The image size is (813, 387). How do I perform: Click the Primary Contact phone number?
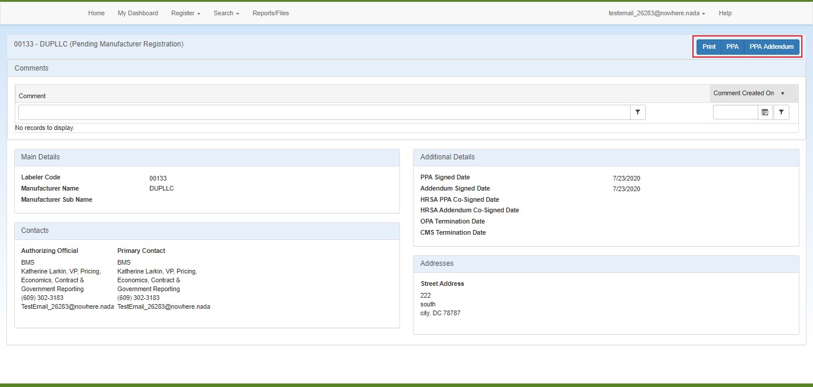click(x=138, y=298)
